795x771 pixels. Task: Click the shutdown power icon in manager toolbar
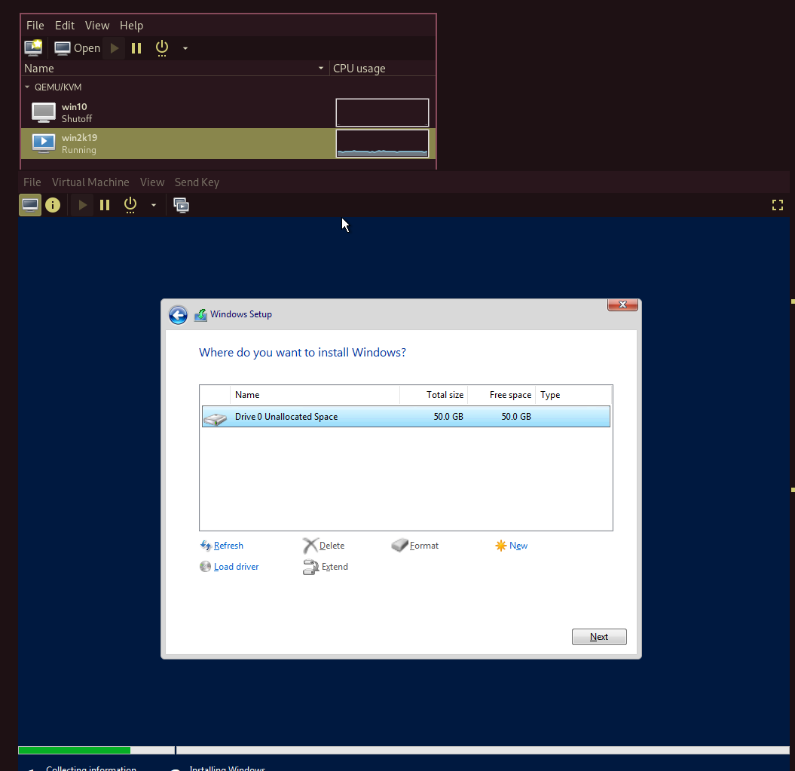click(162, 48)
